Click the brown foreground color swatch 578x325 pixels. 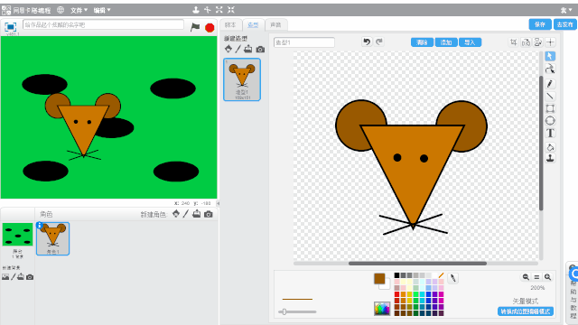click(x=379, y=279)
